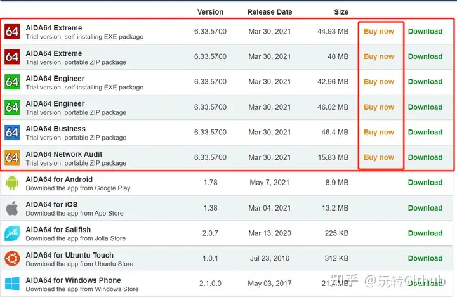
Task: Download AIDA64 for iOS
Action: 425,208
